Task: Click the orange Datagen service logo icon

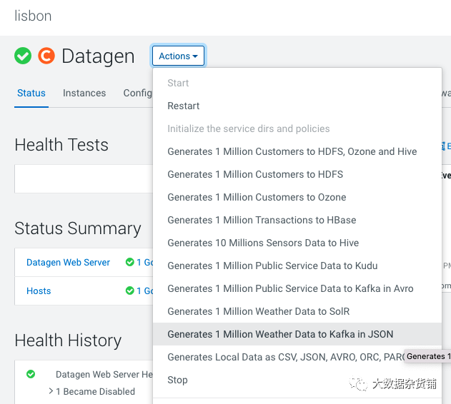Action: (x=46, y=56)
